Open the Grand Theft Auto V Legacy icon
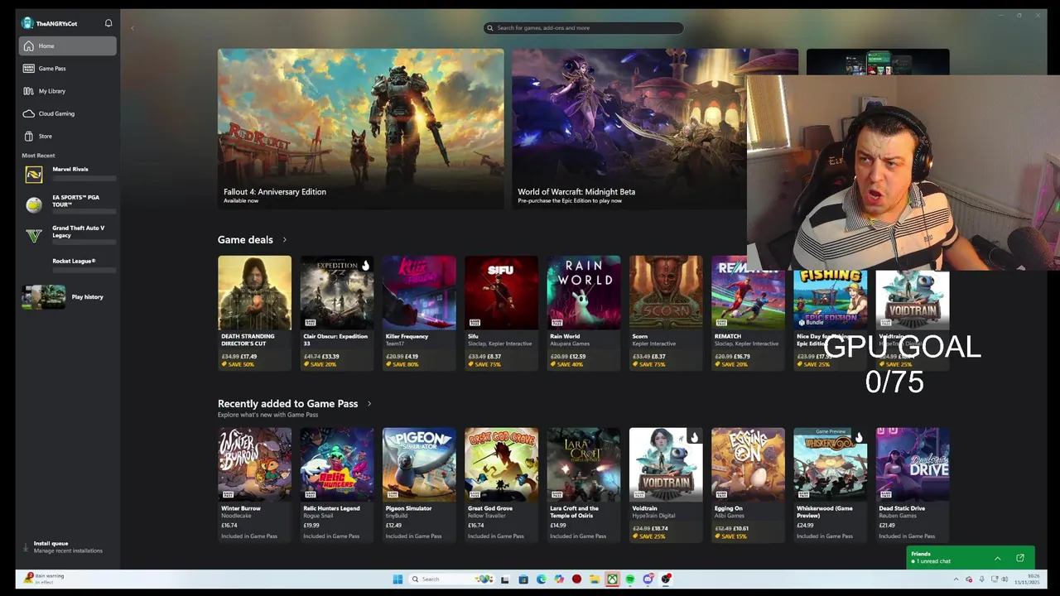Screen dimensions: 1060x596 click(x=34, y=235)
